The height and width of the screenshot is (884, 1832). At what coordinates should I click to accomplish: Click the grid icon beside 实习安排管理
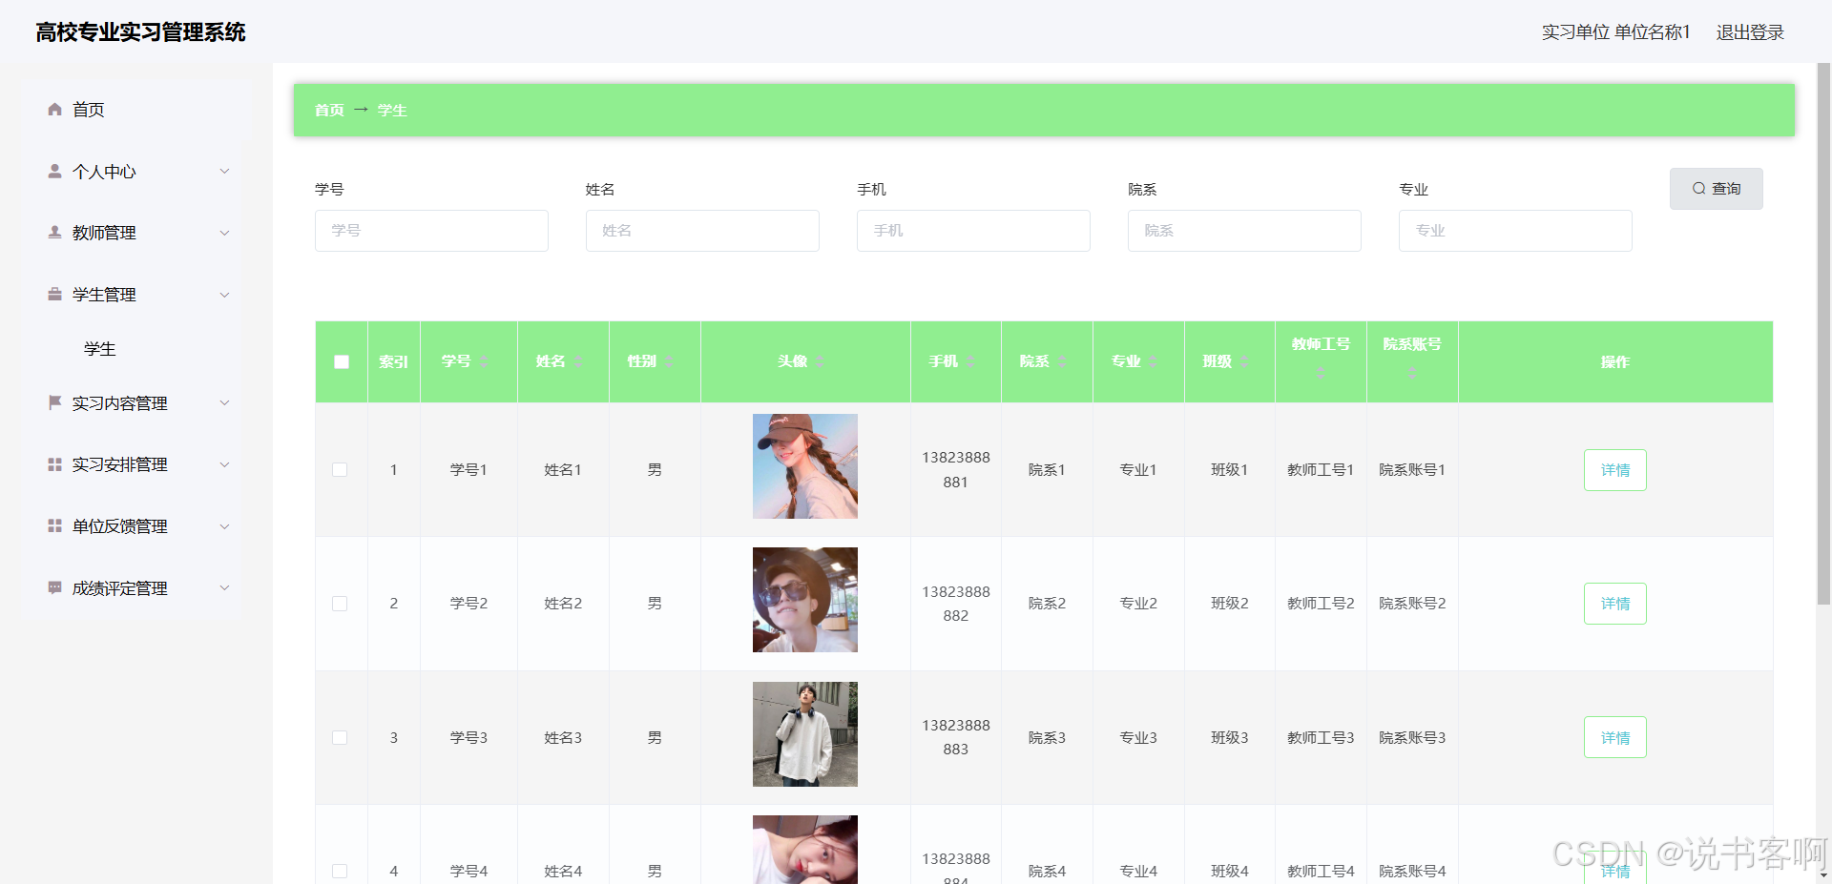point(54,464)
